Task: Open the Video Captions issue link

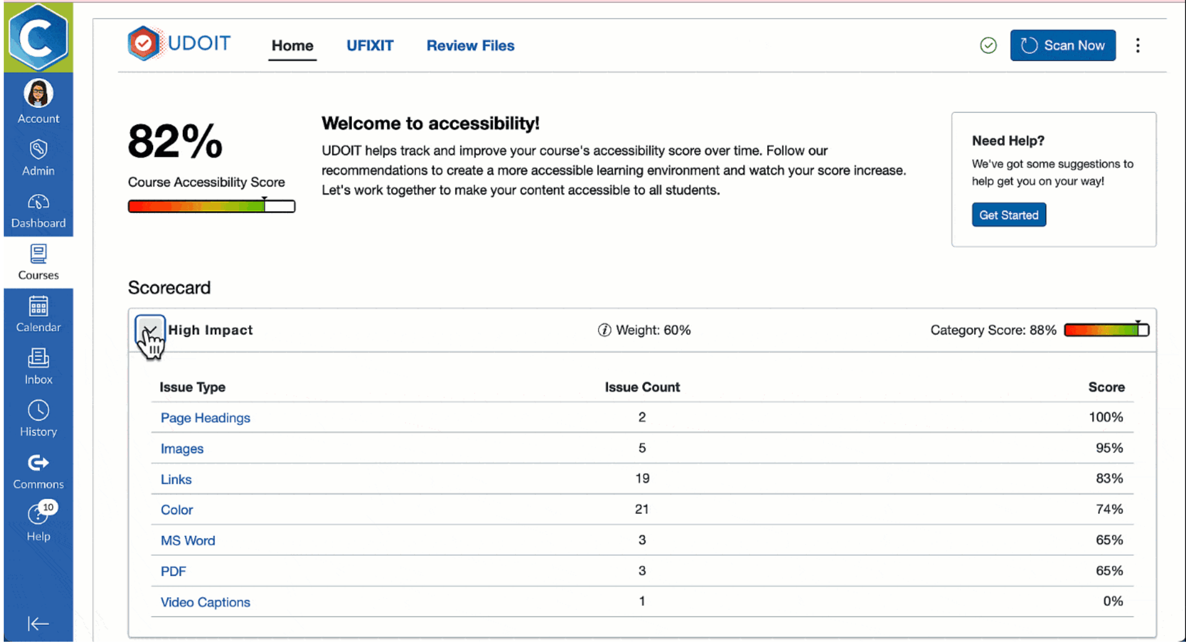Action: 205,602
